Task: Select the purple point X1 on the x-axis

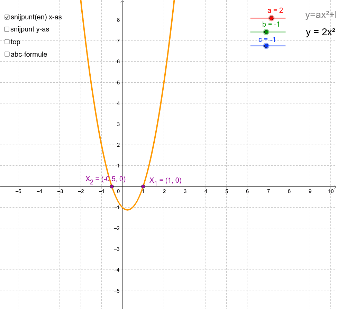Action: point(143,186)
